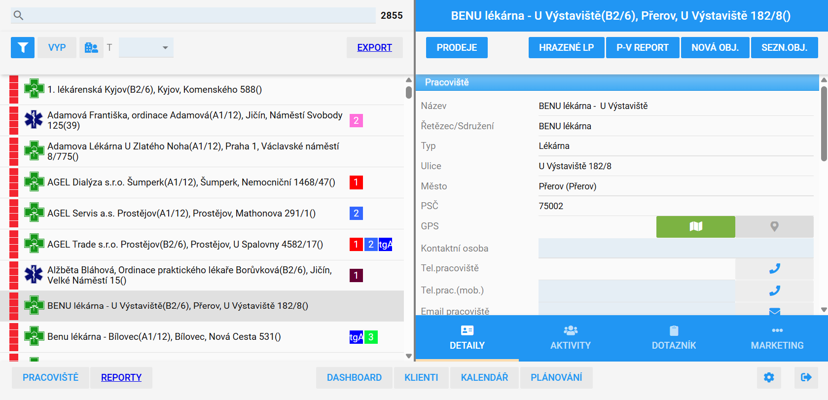Open the DOTAZNÍK tab
Image resolution: width=828 pixels, height=400 pixels.
[x=674, y=338]
